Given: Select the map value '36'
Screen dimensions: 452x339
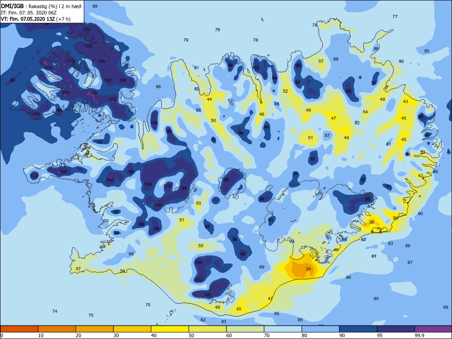Looking at the screenshot, I should (x=372, y=222).
